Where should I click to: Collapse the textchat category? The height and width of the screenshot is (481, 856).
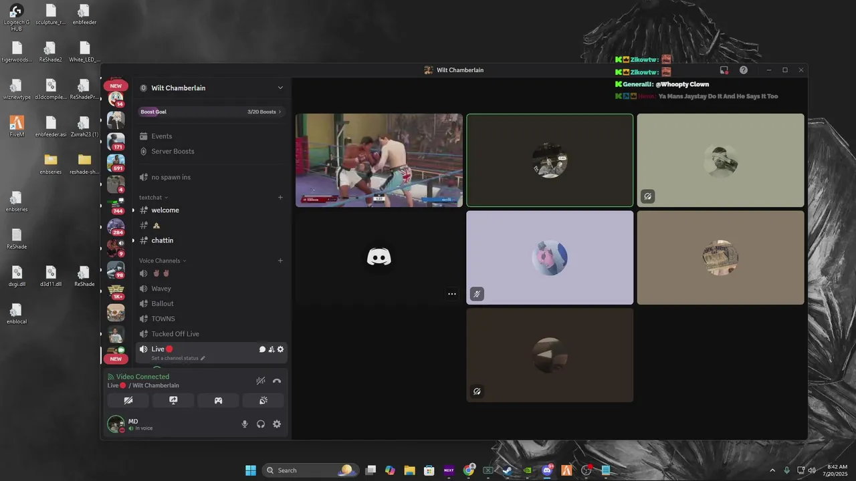click(x=153, y=197)
